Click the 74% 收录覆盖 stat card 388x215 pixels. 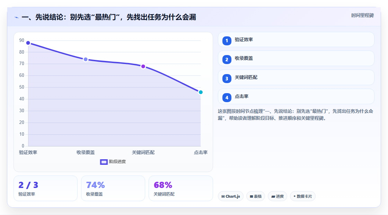tap(113, 188)
